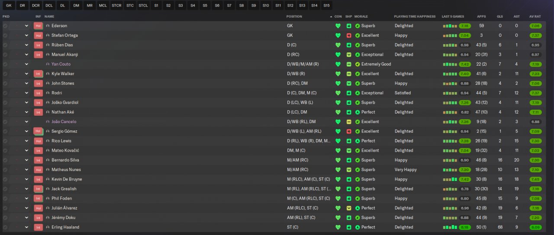Viewport: 554px width, 235px height.
Task: Click the Hol status badge for Ederson
Action: coord(38,26)
